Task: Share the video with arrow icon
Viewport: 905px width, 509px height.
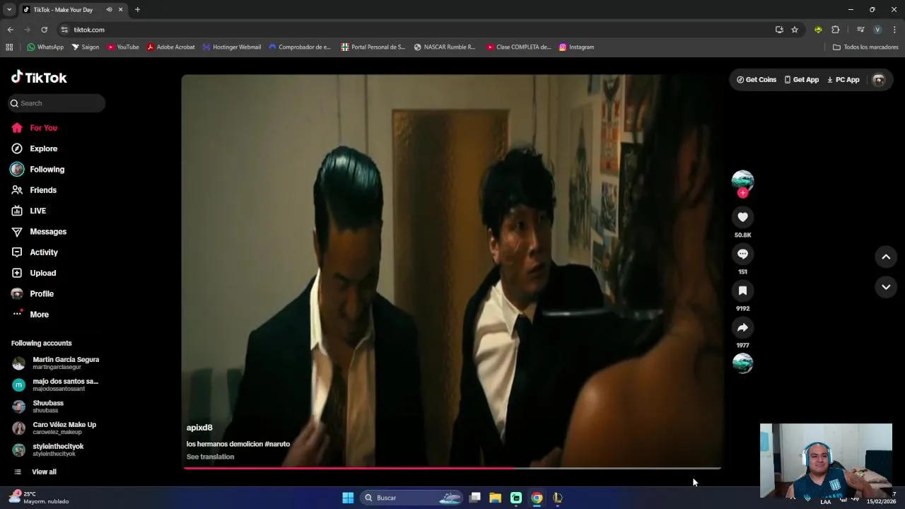Action: 742,327
